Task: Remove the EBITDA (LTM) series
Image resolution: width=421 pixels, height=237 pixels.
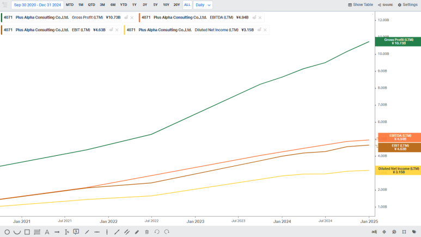Action: [x=260, y=18]
